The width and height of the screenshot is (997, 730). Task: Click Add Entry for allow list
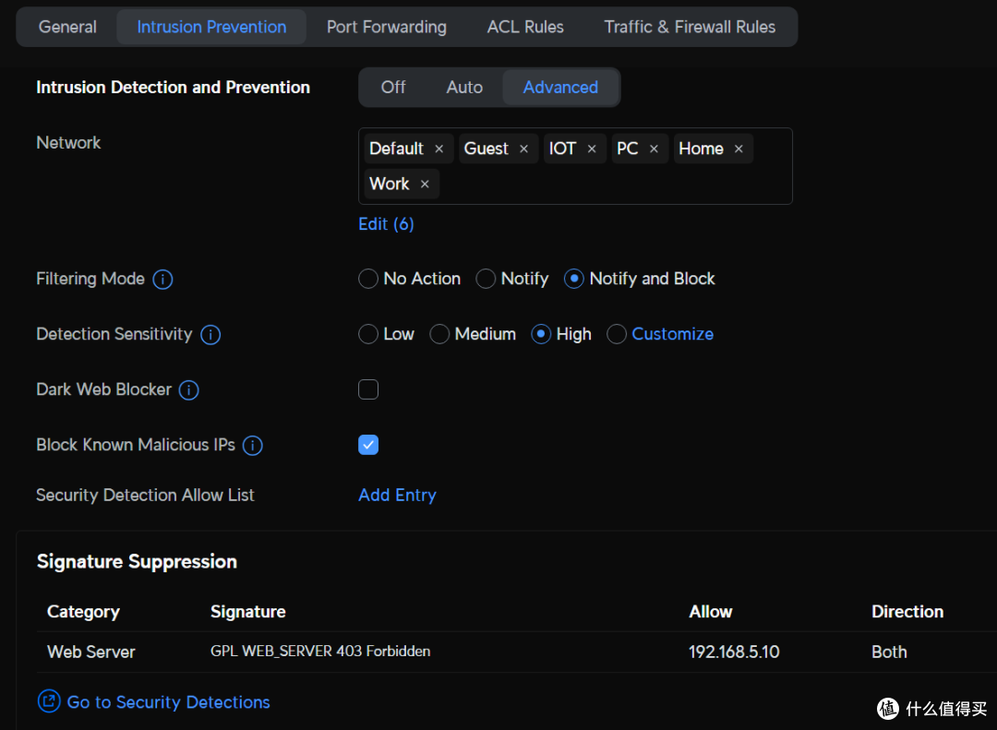(x=397, y=495)
